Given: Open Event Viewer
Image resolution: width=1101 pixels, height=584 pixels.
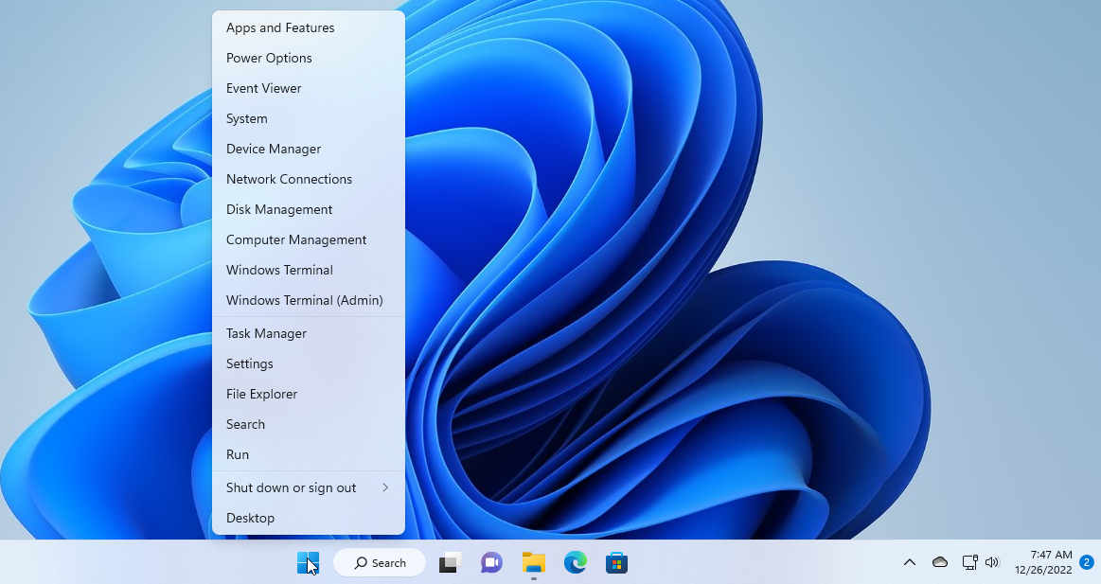Looking at the screenshot, I should pos(263,88).
